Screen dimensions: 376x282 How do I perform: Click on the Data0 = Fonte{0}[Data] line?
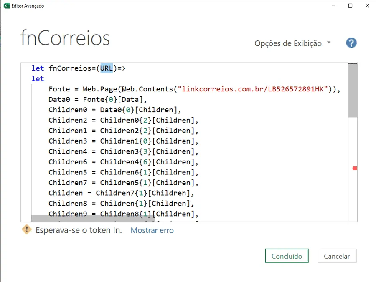pos(97,99)
